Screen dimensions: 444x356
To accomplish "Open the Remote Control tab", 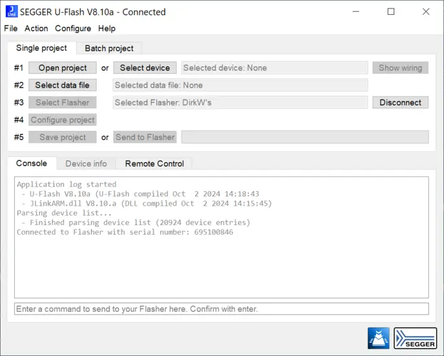I will [154, 163].
